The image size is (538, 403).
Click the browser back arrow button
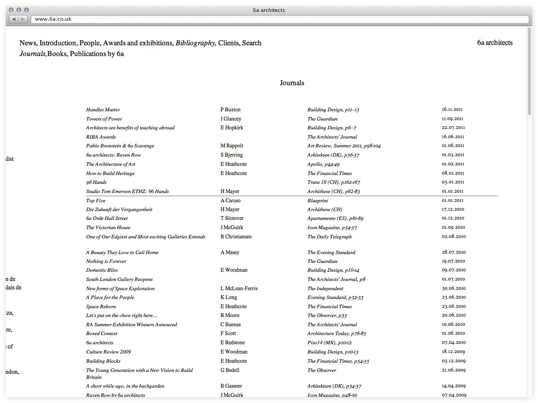14,19
